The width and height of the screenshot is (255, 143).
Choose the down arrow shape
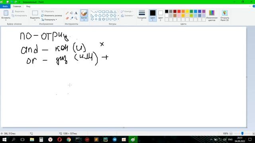pos(92,19)
